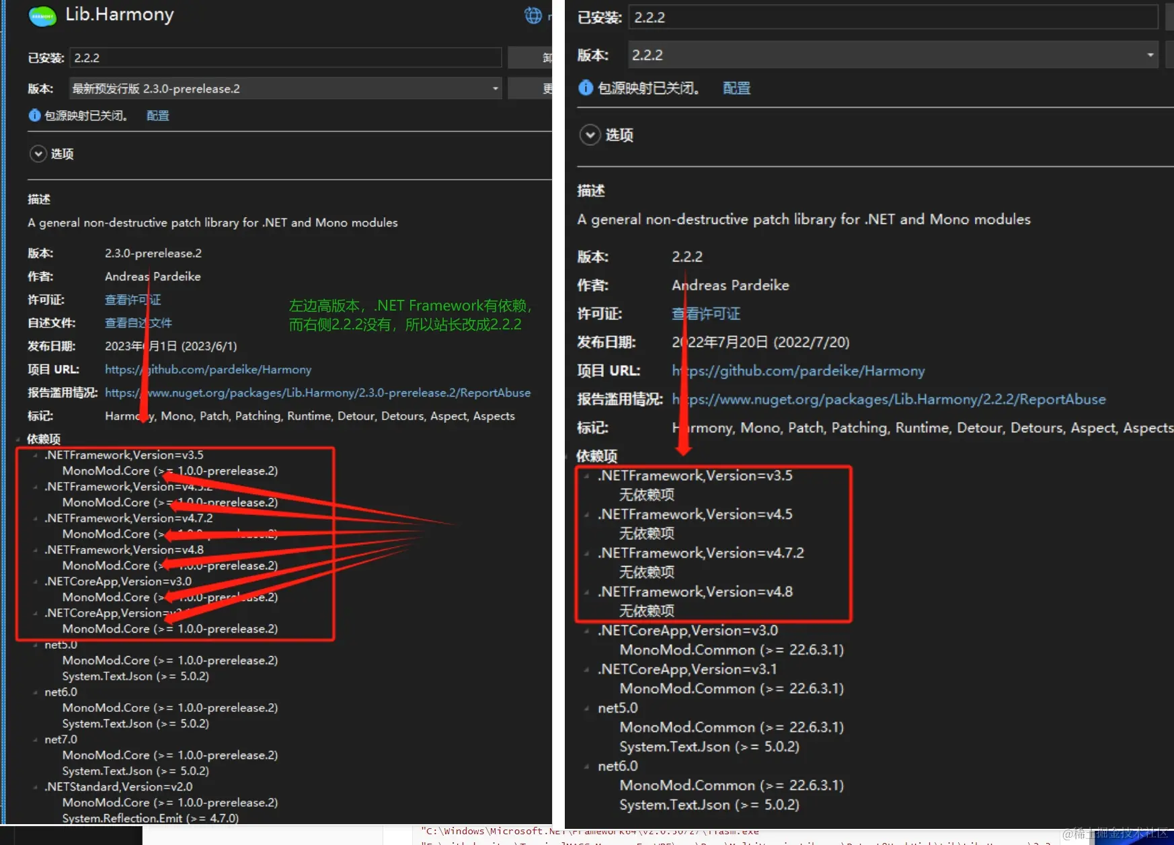The image size is (1174, 845).
Task: Select MonoMod.Core row under left net7.0
Action: pos(170,755)
